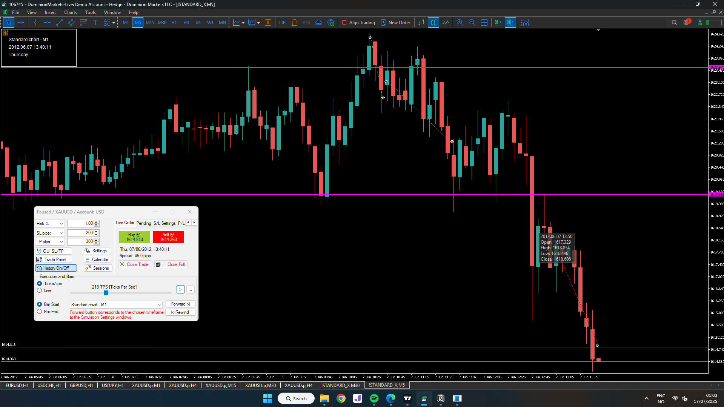Screen dimensions: 724x407
Task: Toggle chart shift from right edge
Action: 510,23
